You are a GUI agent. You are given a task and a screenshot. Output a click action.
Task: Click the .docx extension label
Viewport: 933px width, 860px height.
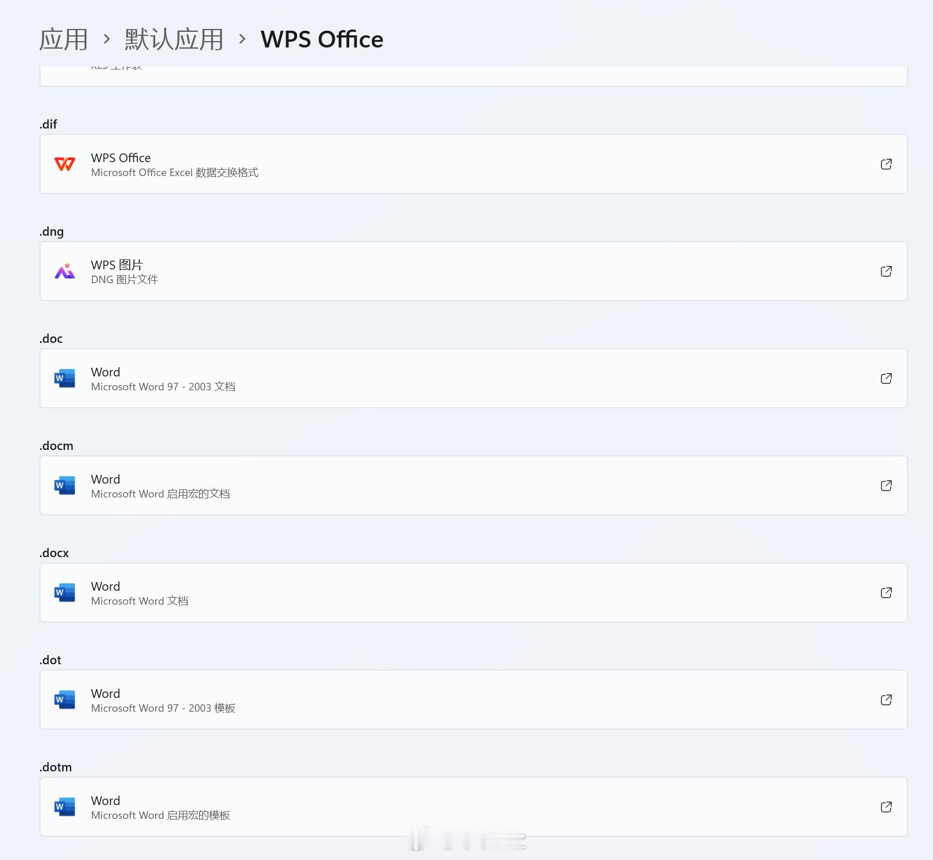pos(54,553)
